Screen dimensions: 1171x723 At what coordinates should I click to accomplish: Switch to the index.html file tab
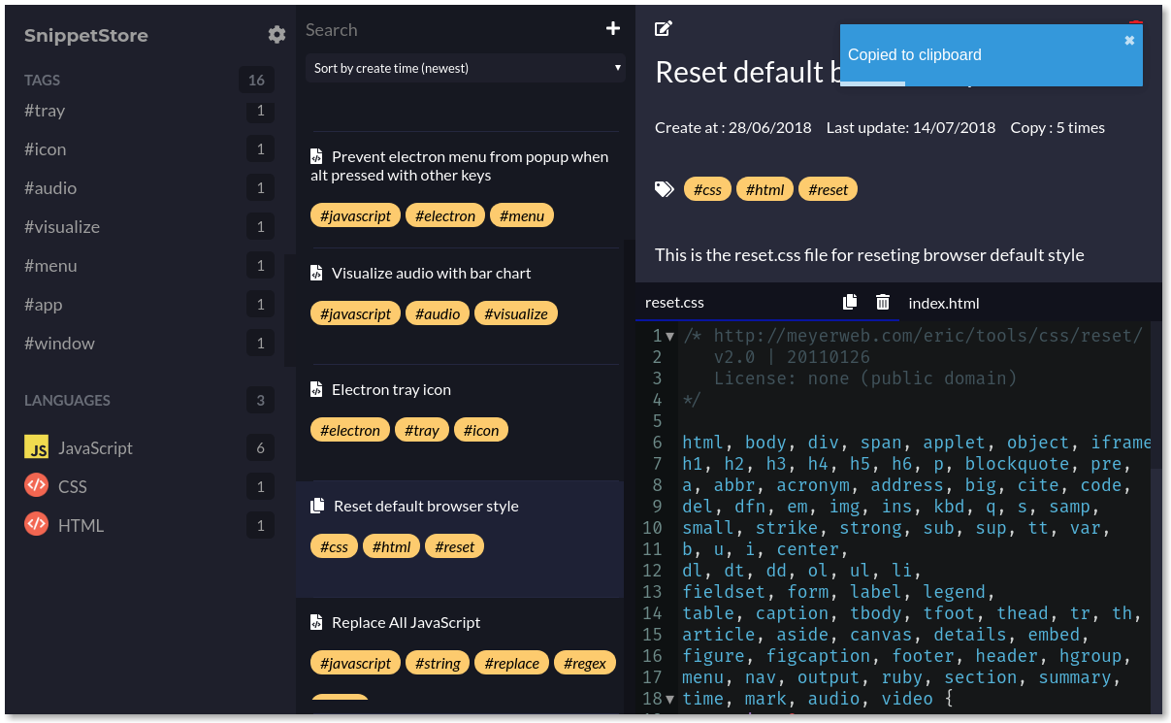(944, 303)
